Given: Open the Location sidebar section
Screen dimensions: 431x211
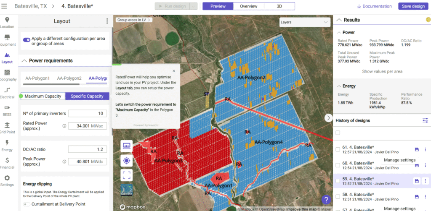Looking at the screenshot, I should pos(7,23).
